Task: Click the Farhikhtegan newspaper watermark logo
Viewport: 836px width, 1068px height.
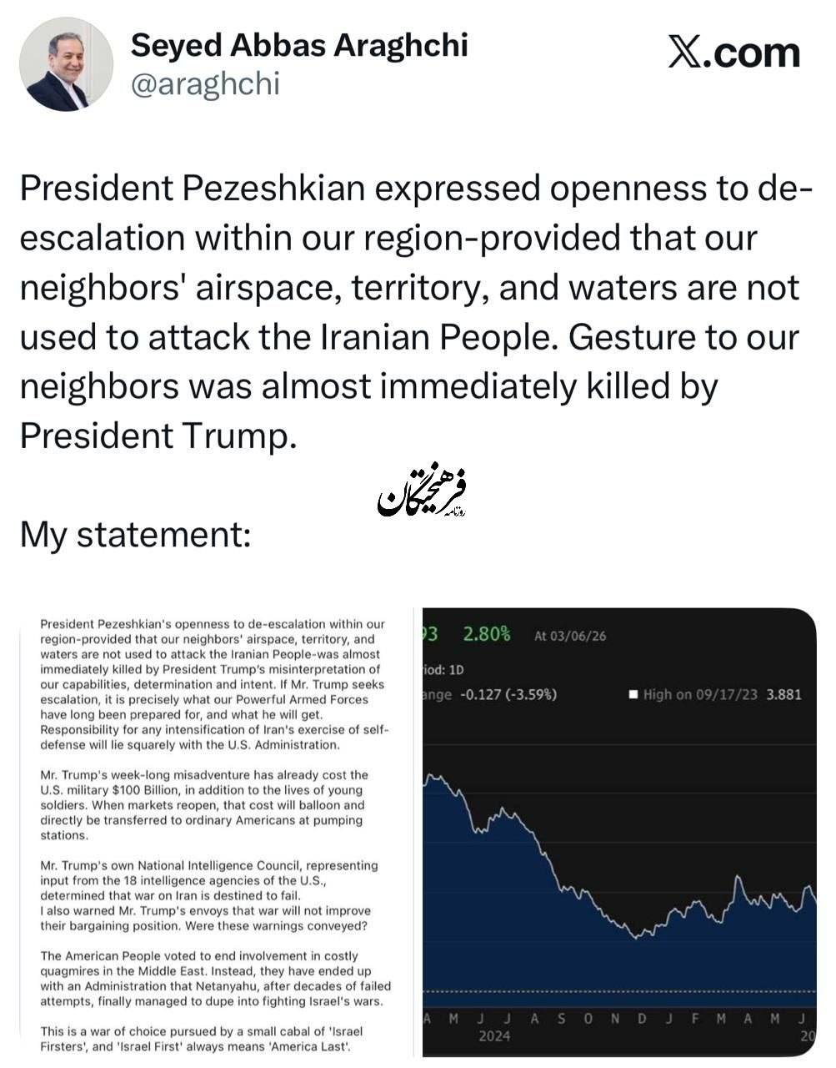Action: (422, 495)
